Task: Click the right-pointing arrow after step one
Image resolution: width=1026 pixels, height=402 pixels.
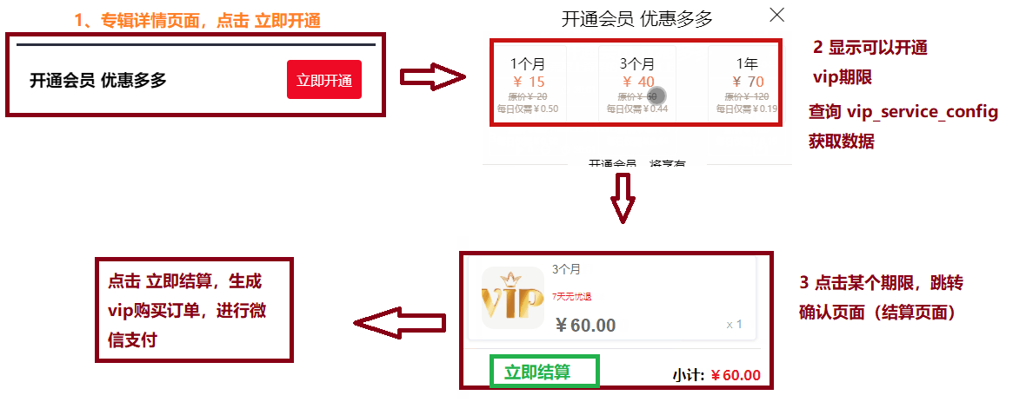Action: point(433,78)
